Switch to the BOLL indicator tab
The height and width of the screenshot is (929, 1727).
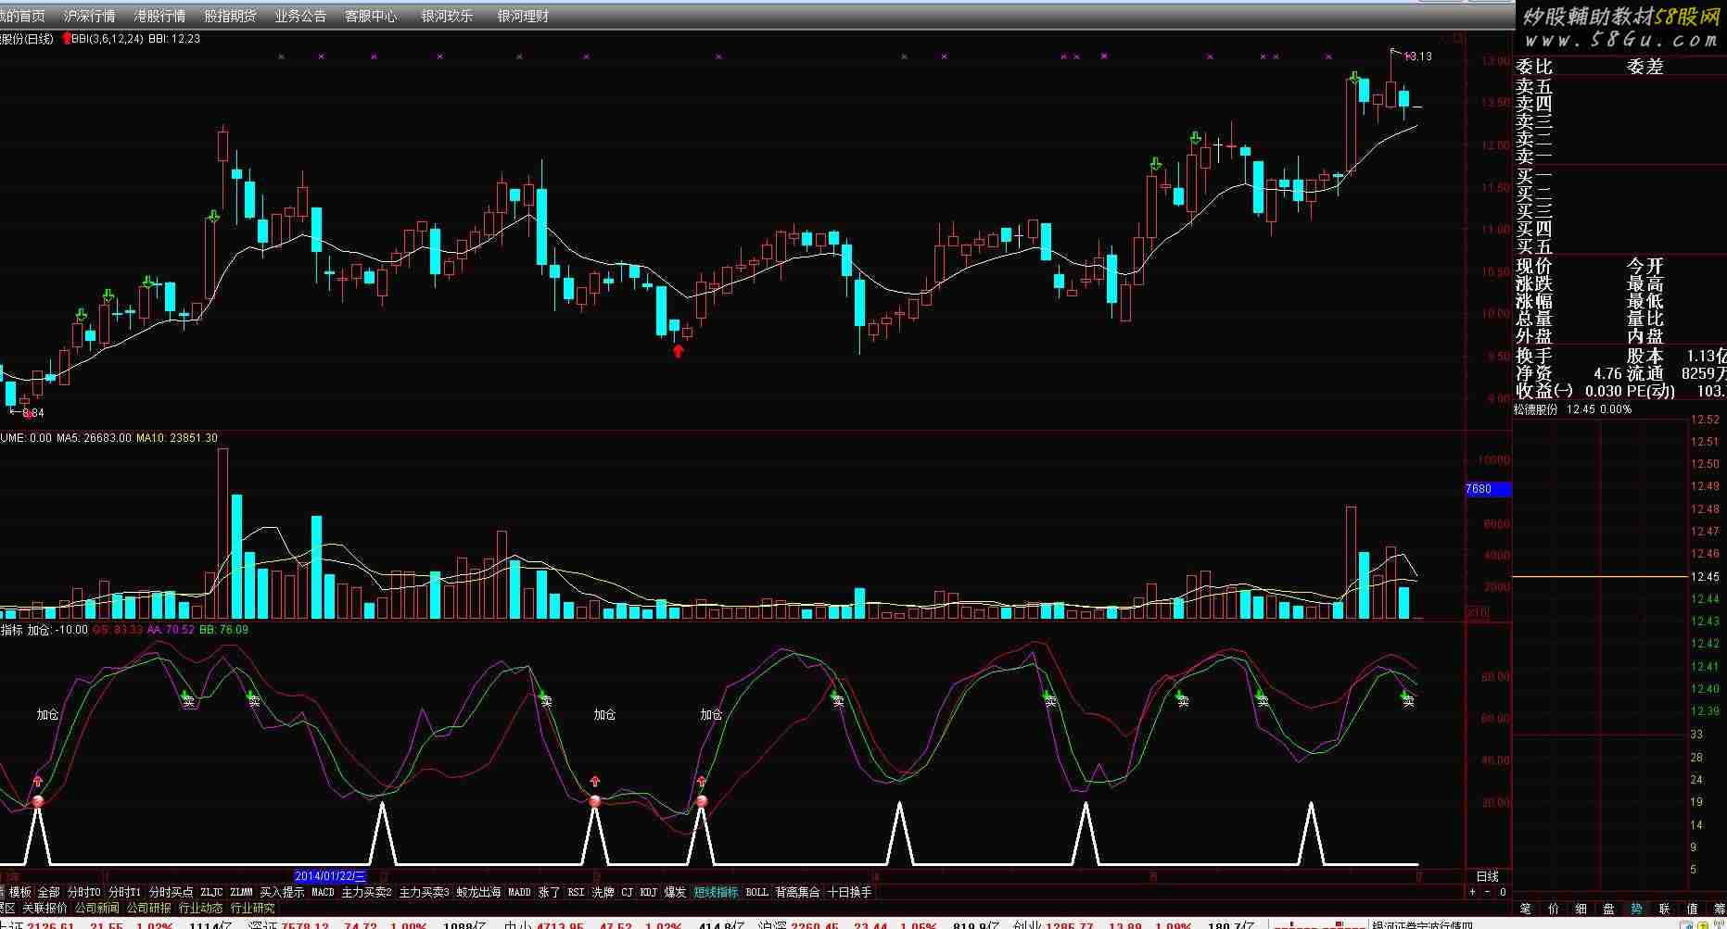tap(756, 892)
